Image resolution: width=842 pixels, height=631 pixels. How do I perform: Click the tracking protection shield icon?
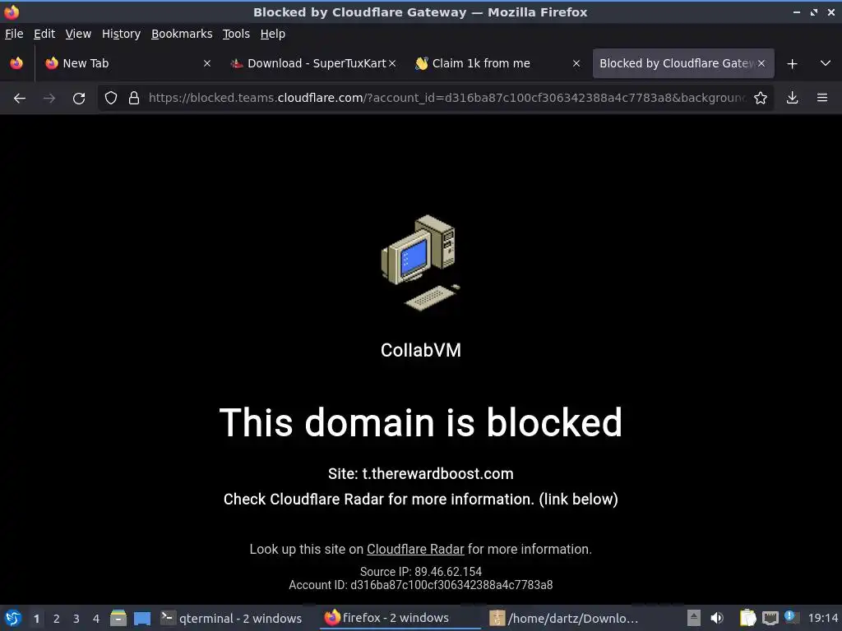coord(111,98)
